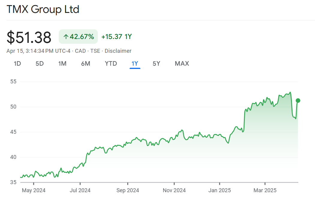Show the 1M chart view
This screenshot has height=200, width=315.
pyautogui.click(x=62, y=64)
